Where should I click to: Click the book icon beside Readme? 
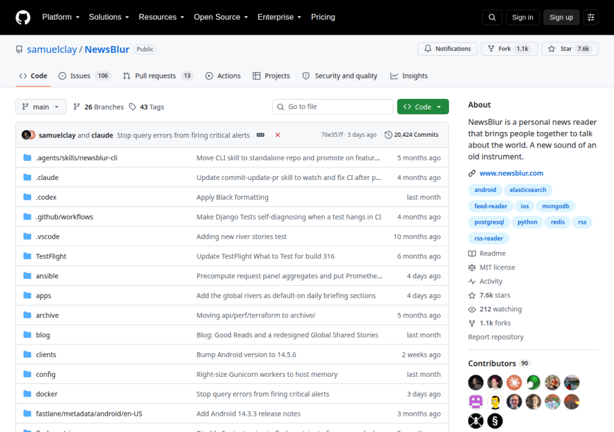472,254
